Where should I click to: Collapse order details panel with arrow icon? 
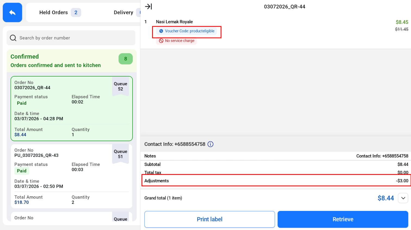tap(148, 7)
